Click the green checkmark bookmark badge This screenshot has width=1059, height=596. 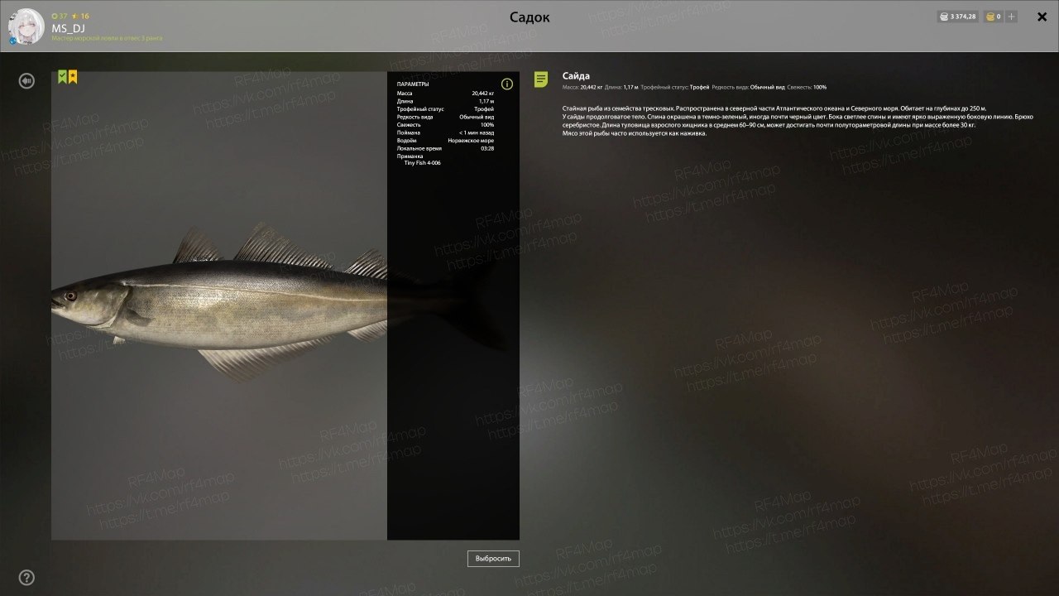(62, 77)
